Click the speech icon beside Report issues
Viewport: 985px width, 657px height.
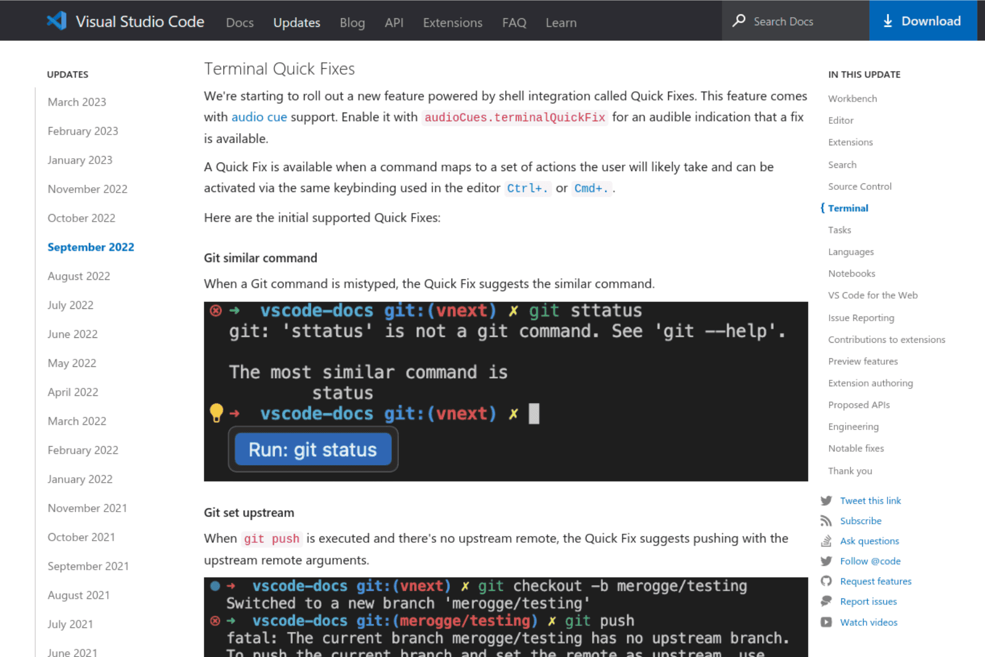point(827,601)
